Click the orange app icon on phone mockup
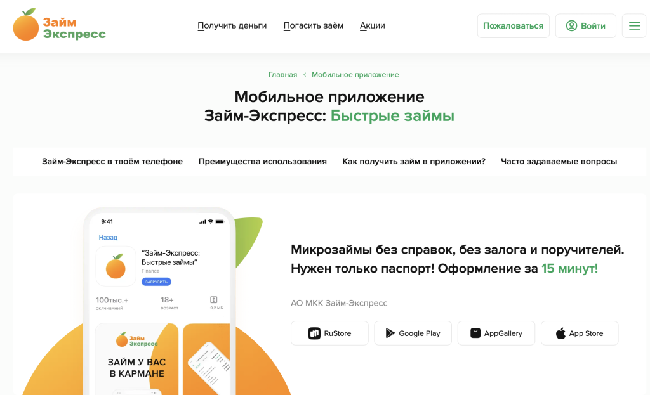 [116, 266]
